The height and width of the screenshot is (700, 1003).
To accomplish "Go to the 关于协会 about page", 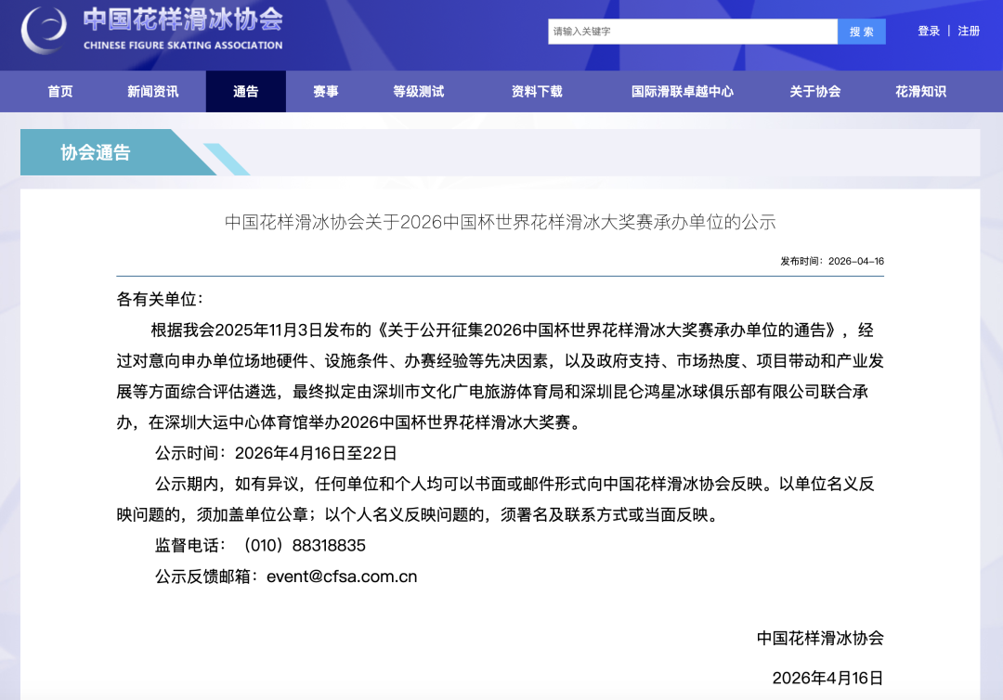I will pos(815,92).
